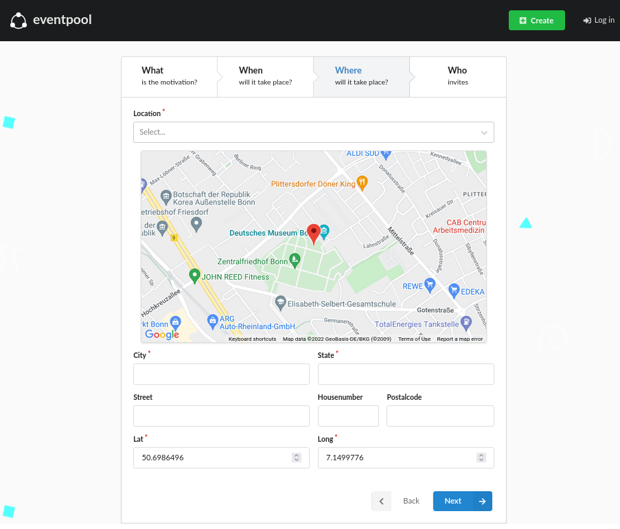Viewport: 620px width, 529px height.
Task: Open the Terms of Use link
Action: click(414, 338)
